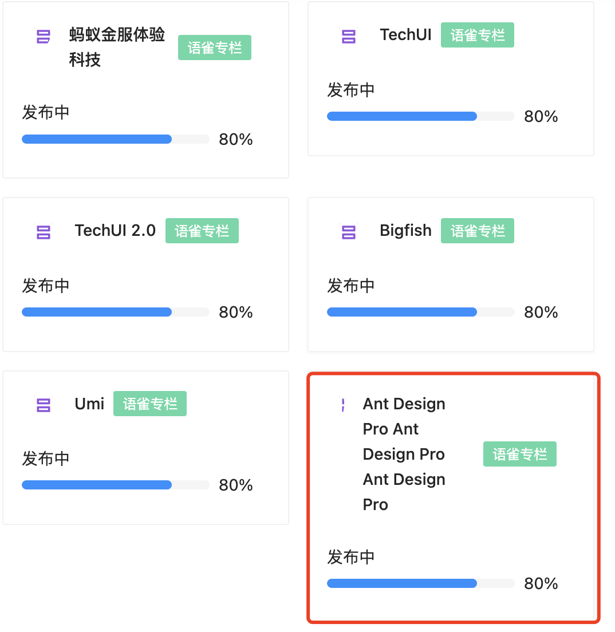The width and height of the screenshot is (615, 632).
Task: Click the purple icon on Ant Design Pro card
Action: click(344, 404)
